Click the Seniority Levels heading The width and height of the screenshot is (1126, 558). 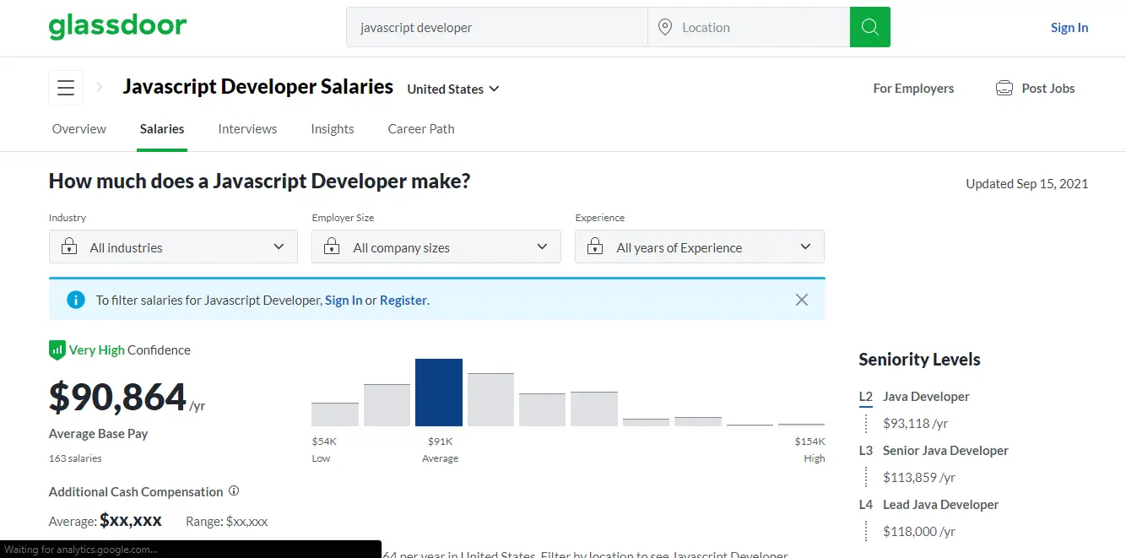point(919,360)
